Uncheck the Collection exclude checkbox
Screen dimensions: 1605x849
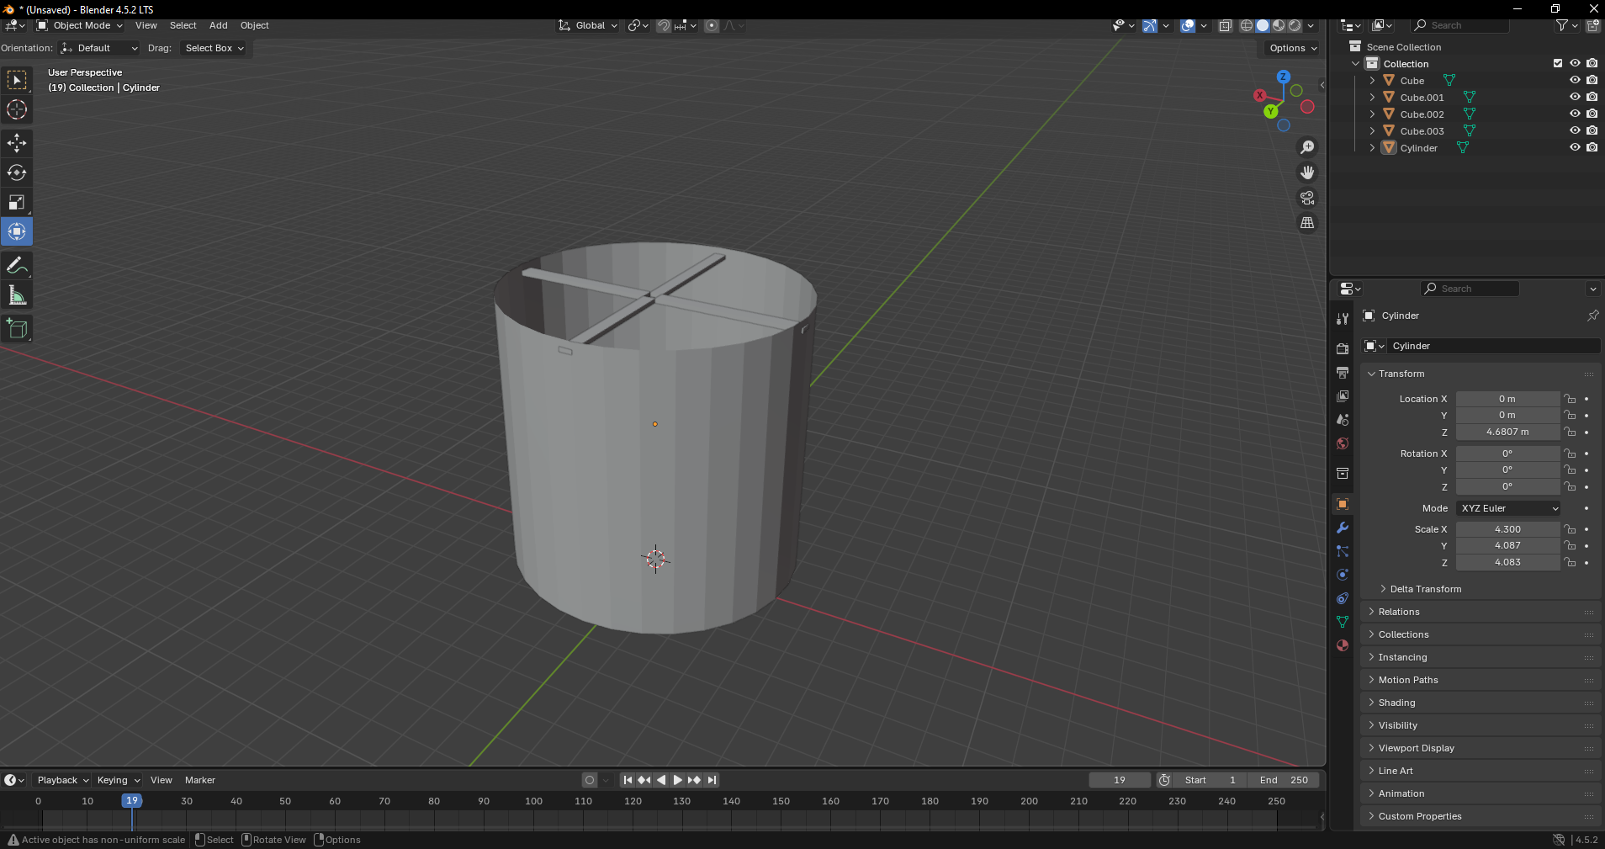(x=1558, y=63)
